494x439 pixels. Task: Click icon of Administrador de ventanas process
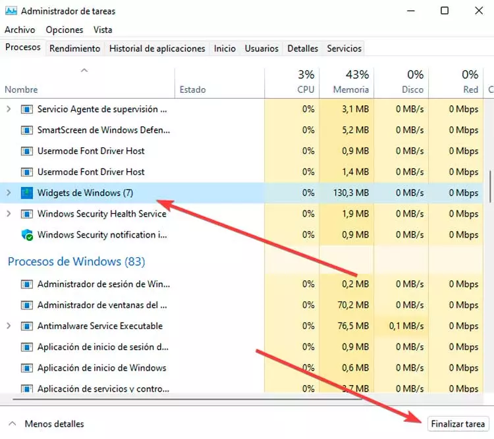pyautogui.click(x=27, y=305)
